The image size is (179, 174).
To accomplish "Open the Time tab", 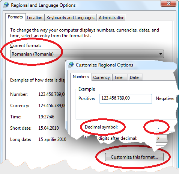I will pos(118,77).
